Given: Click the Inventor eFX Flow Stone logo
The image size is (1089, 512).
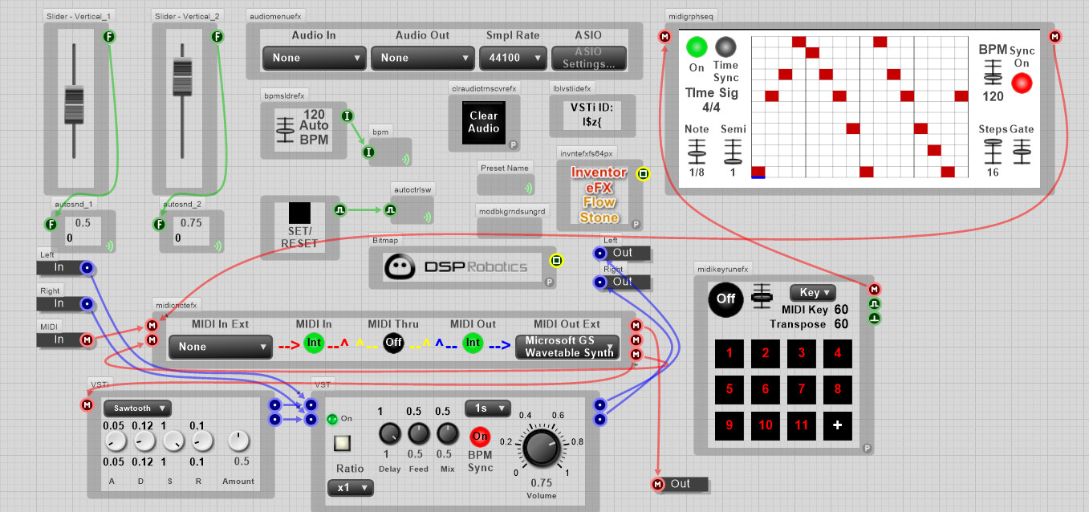Looking at the screenshot, I should pos(599,195).
